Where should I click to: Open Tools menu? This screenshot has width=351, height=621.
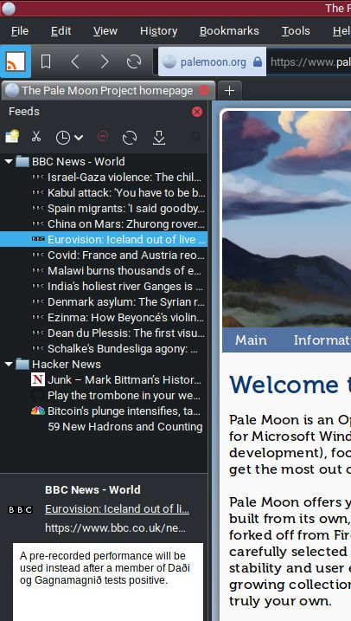pos(296,31)
